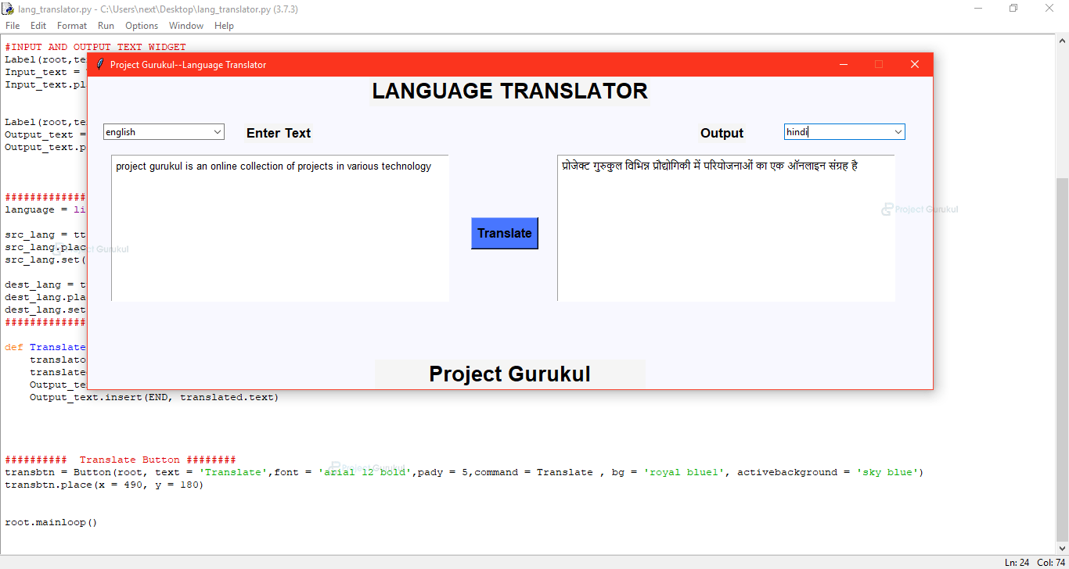Viewport: 1069px width, 569px height.
Task: Click the Translate button
Action: 504,233
